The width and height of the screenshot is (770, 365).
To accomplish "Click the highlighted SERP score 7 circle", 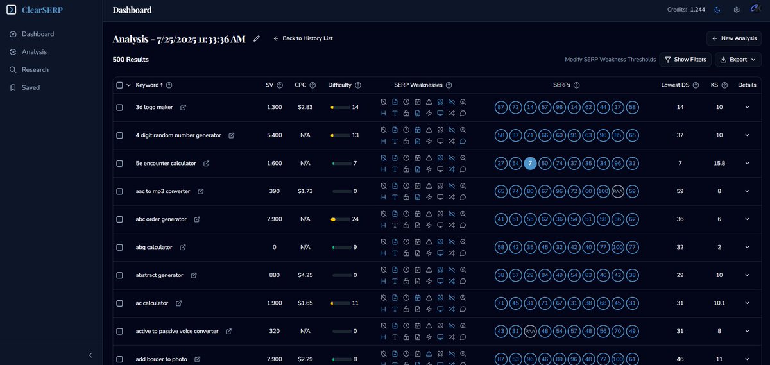I will tap(529, 164).
